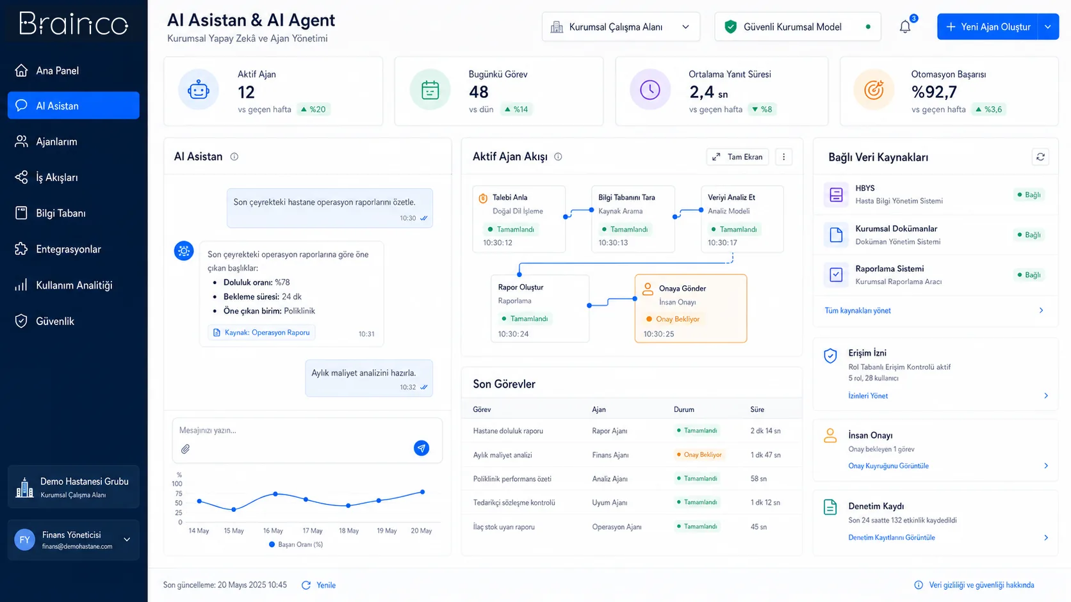Open Ajanlarım in the sidebar
This screenshot has width=1071, height=602.
tap(73, 141)
